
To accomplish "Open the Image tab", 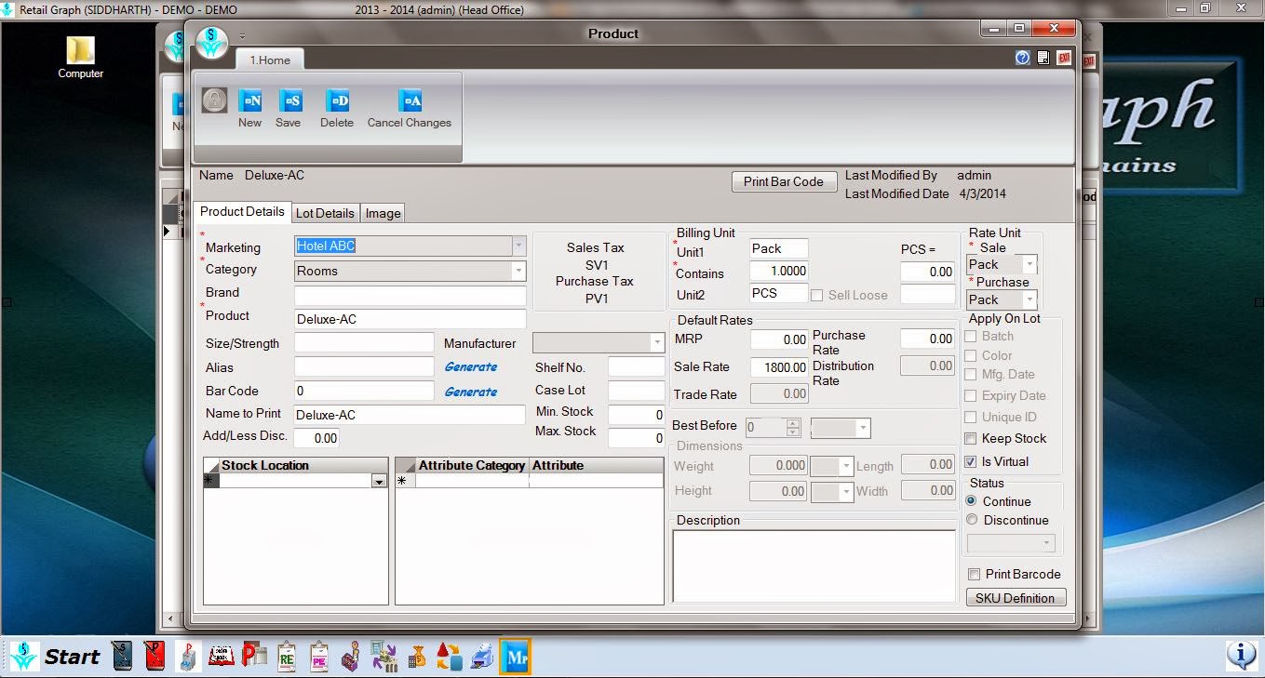I will [x=383, y=213].
